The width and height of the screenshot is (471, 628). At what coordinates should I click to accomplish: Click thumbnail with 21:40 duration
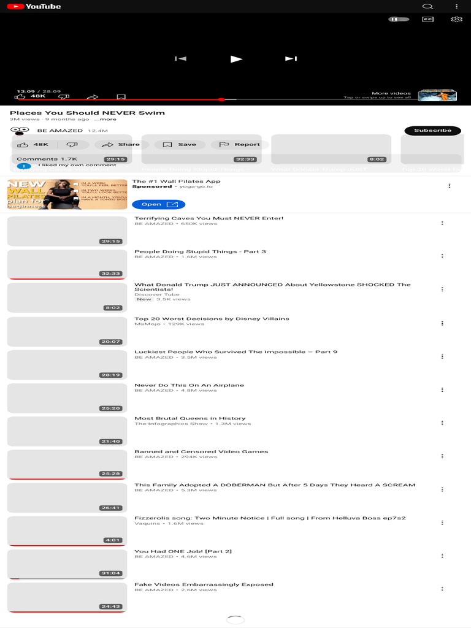pos(67,431)
